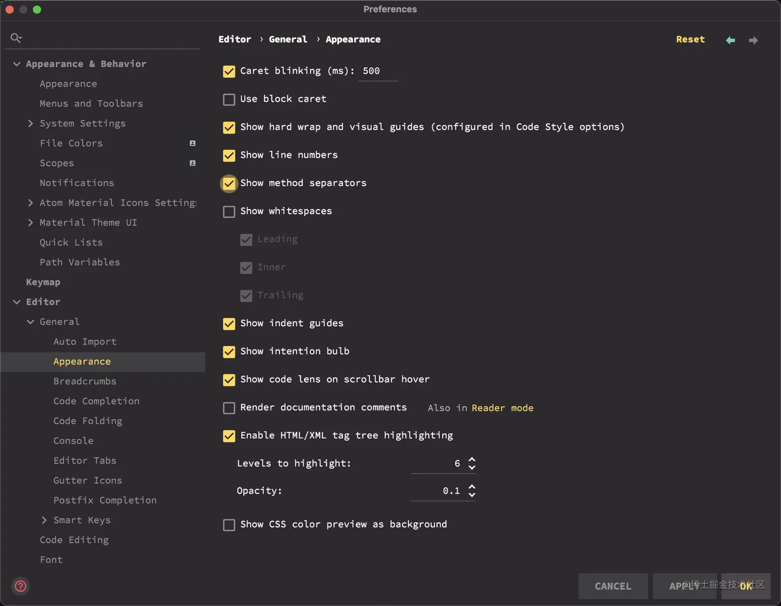
Task: Increase Levels to highlight using up arrow
Action: pyautogui.click(x=472, y=459)
